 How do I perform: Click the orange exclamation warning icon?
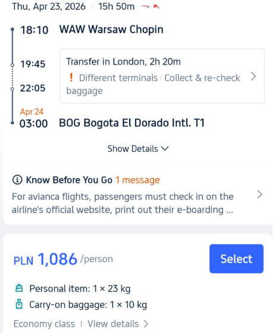pos(71,77)
